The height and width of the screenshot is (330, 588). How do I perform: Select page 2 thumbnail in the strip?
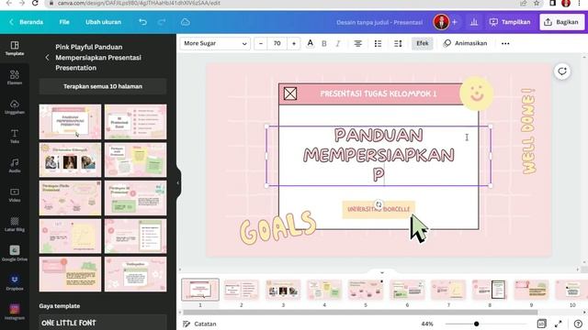241,290
